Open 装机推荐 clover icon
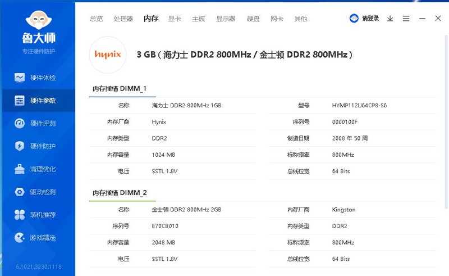 pos(20,215)
